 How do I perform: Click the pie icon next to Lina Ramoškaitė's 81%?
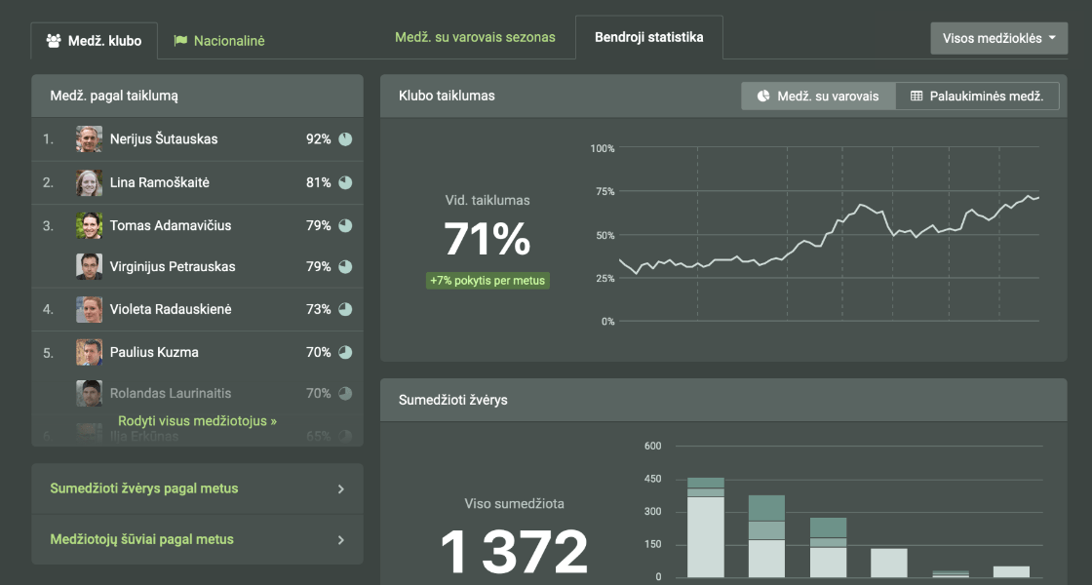[345, 182]
